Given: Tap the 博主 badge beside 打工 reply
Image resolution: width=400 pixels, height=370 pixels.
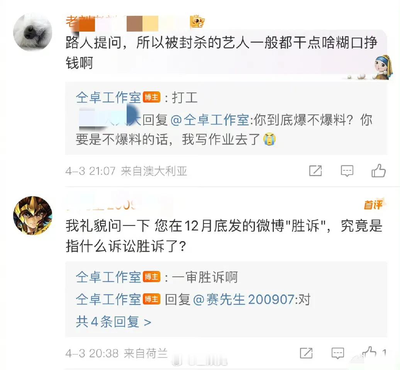Looking at the screenshot, I should [x=151, y=97].
